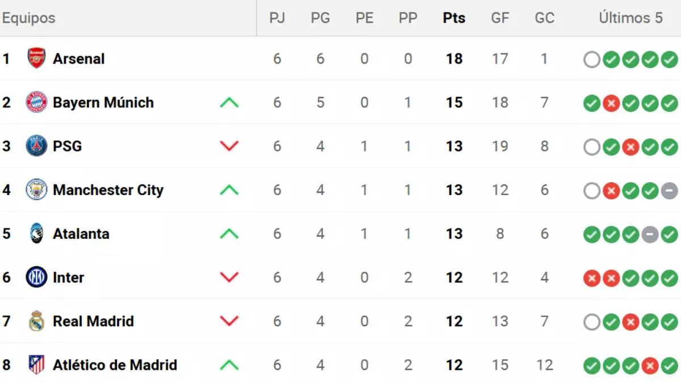Click the Equipos column header
681x383 pixels.
28,18
